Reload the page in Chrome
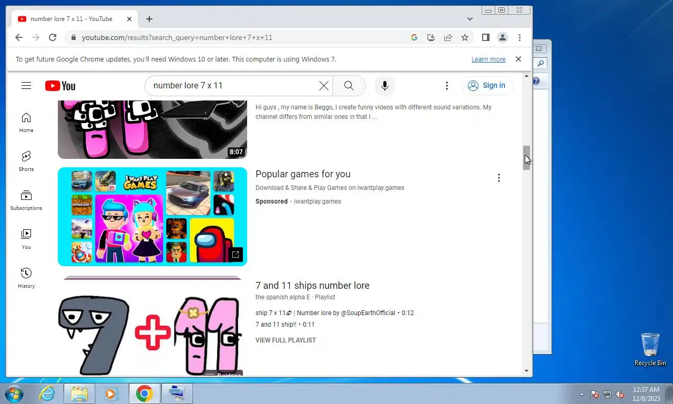The image size is (673, 404). (x=53, y=37)
